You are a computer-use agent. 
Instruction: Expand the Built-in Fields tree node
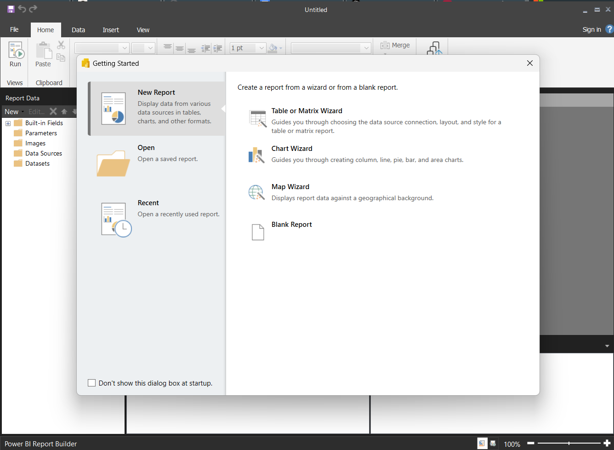[8, 123]
